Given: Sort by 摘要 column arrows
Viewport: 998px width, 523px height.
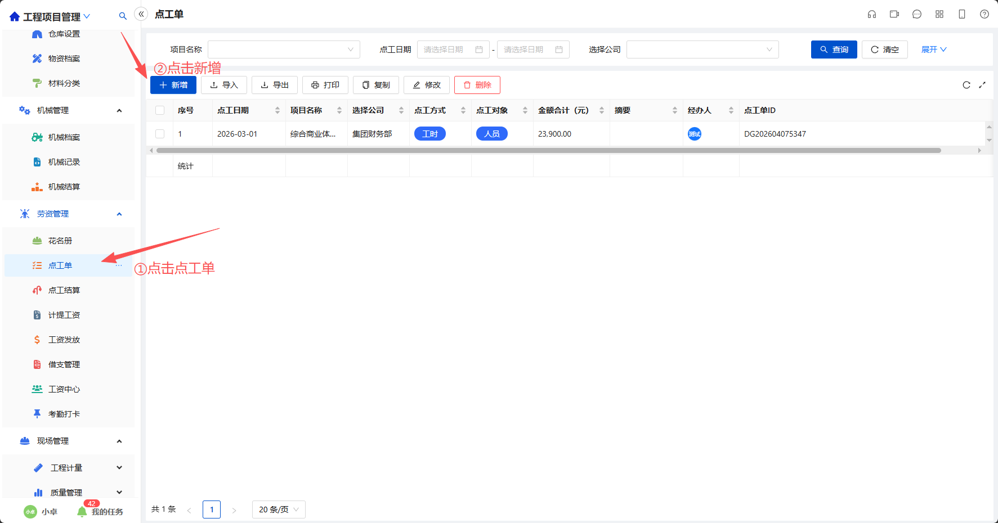Looking at the screenshot, I should click(x=675, y=110).
